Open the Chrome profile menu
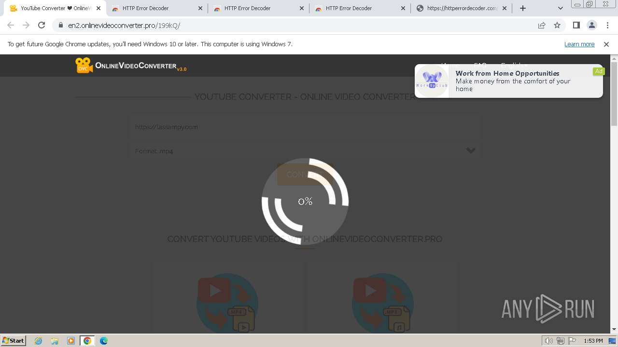Screen dimensions: 618x347 (x=591, y=25)
